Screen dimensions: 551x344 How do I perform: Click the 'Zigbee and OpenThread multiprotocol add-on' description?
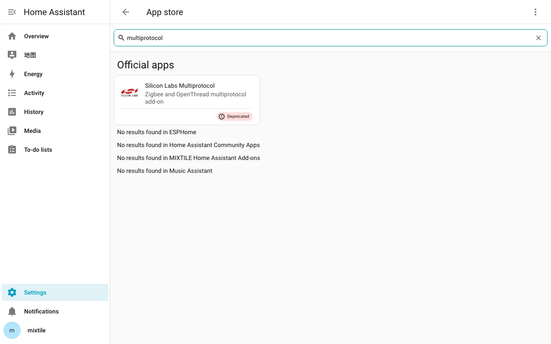[x=196, y=98]
